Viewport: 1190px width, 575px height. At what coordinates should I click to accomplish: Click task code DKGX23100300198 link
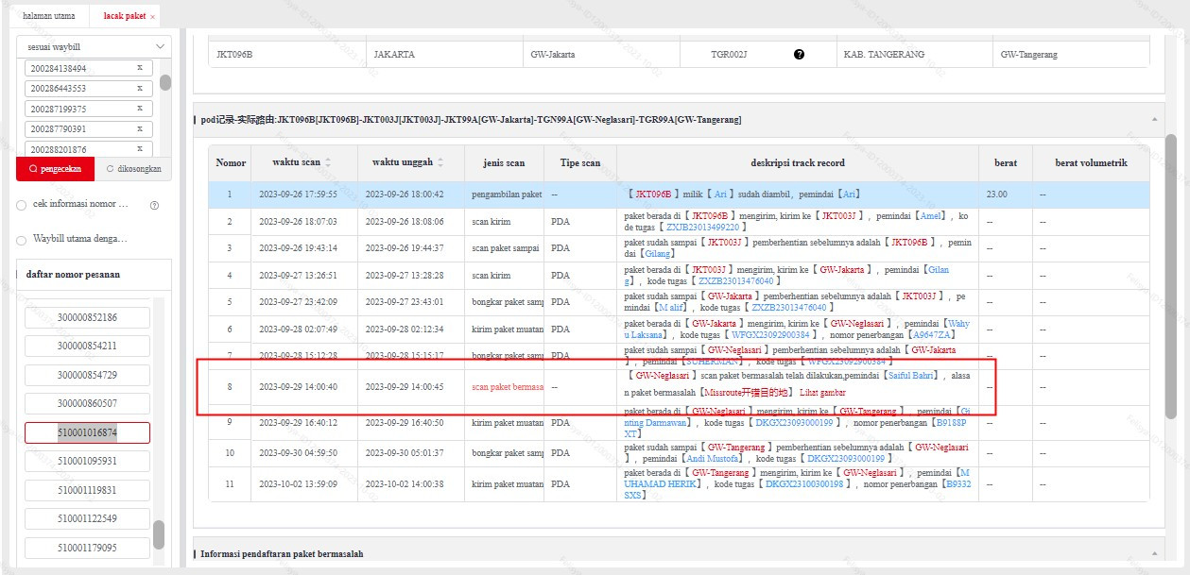[x=802, y=483]
